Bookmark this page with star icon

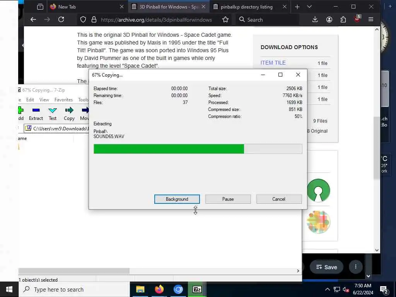pos(225,19)
